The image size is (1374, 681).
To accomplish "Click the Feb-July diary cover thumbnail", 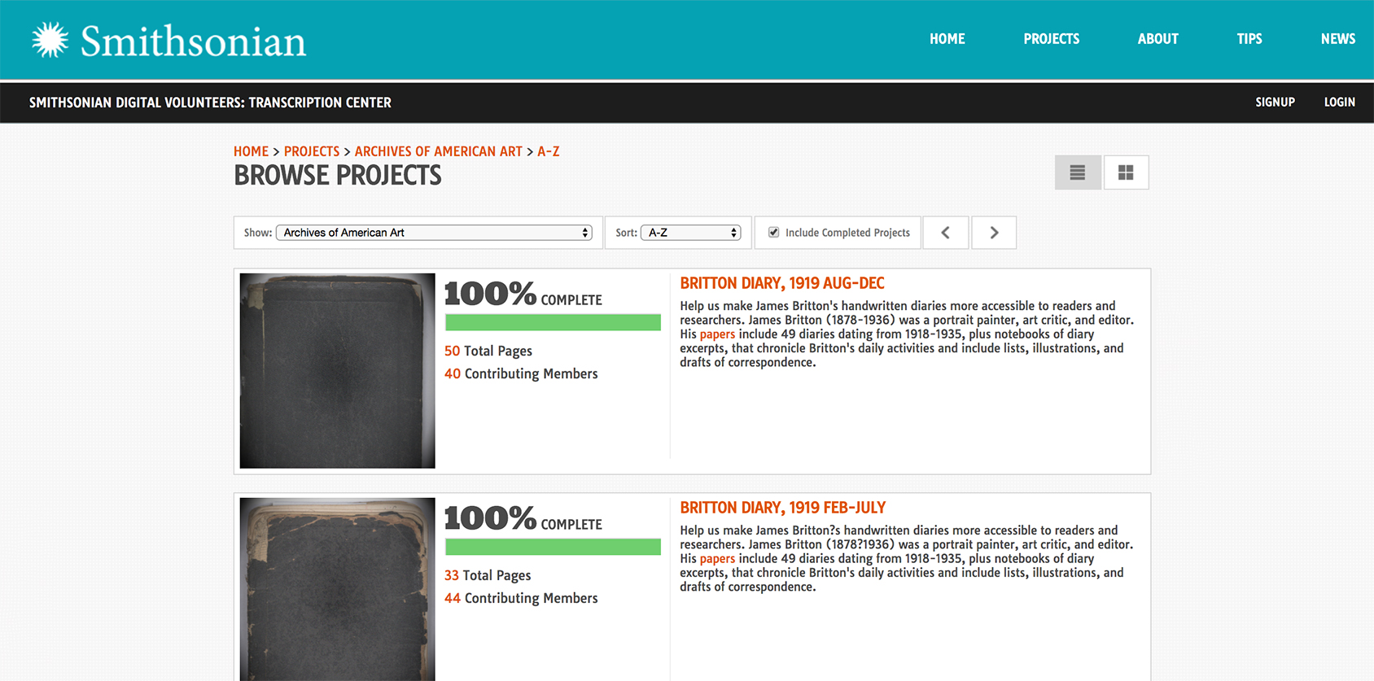I will (x=338, y=589).
